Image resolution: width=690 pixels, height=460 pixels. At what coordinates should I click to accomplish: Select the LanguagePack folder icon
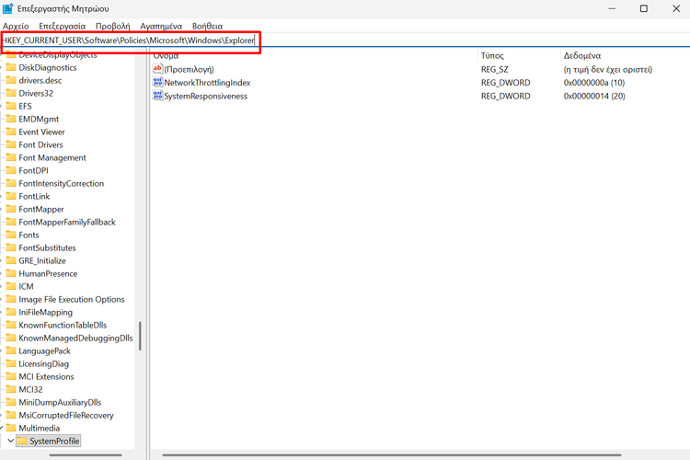[x=11, y=351]
